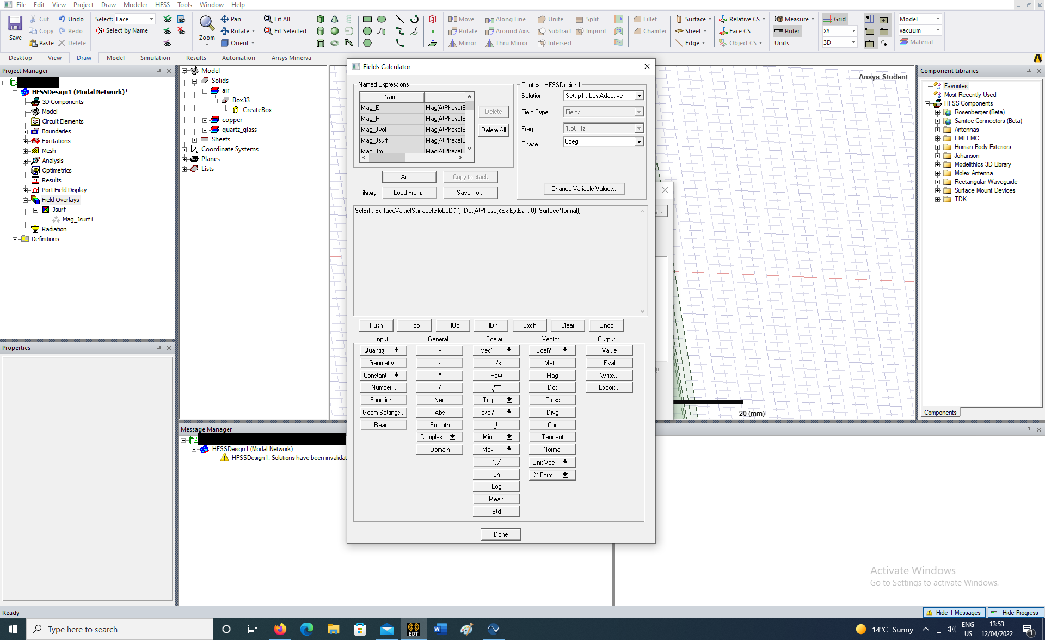Expand the Boundaries tree node

[x=25, y=132]
